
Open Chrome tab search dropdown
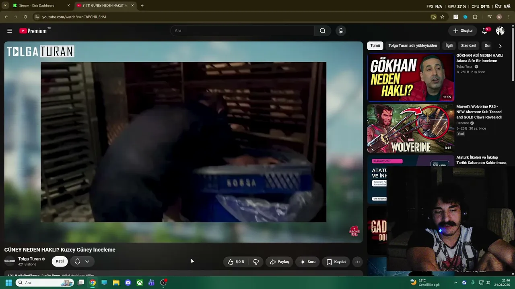coord(5,6)
